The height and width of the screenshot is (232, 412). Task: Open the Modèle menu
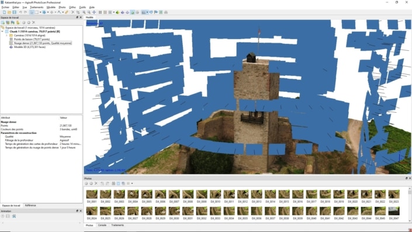click(51, 8)
